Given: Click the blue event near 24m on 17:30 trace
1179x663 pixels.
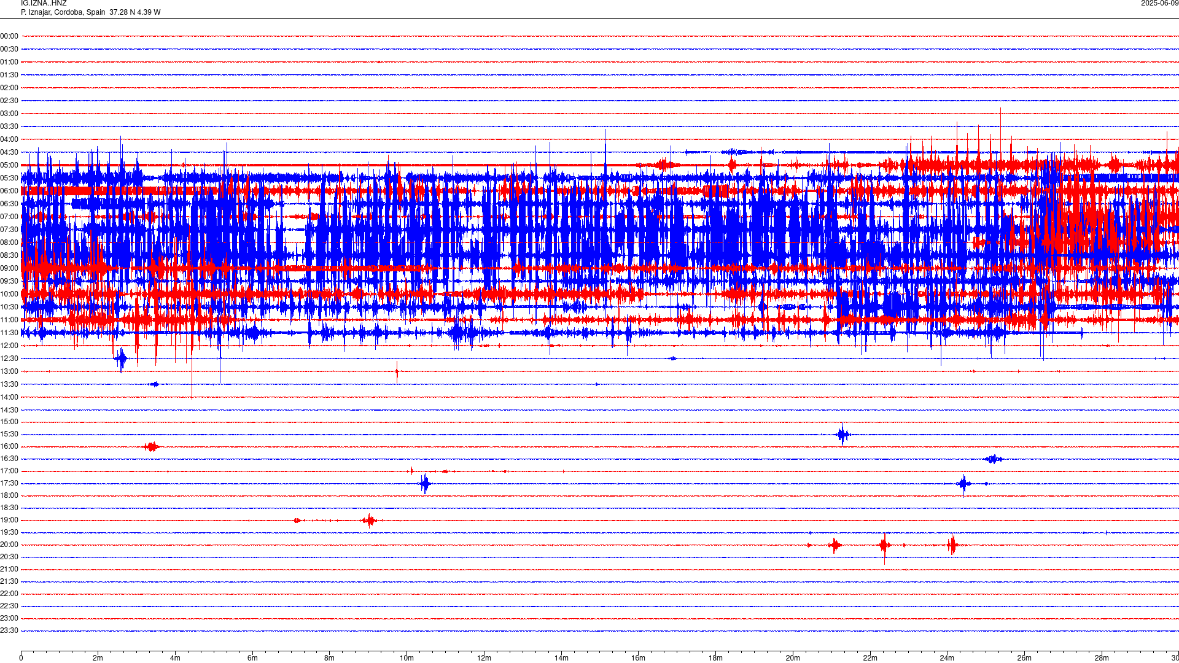Looking at the screenshot, I should pos(964,484).
